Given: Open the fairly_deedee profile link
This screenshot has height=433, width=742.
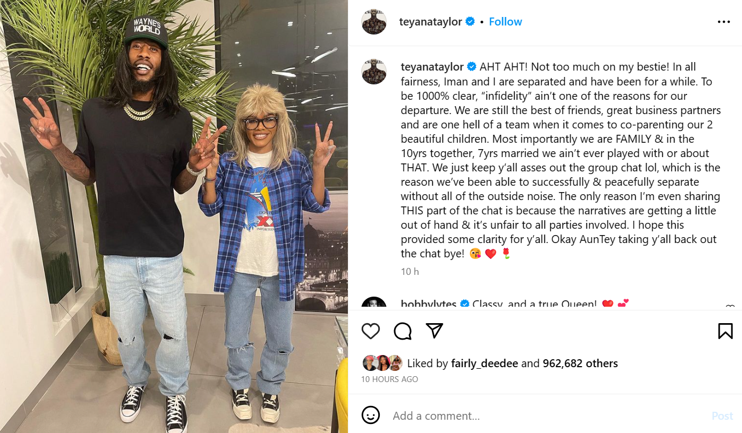Looking at the screenshot, I should (484, 363).
